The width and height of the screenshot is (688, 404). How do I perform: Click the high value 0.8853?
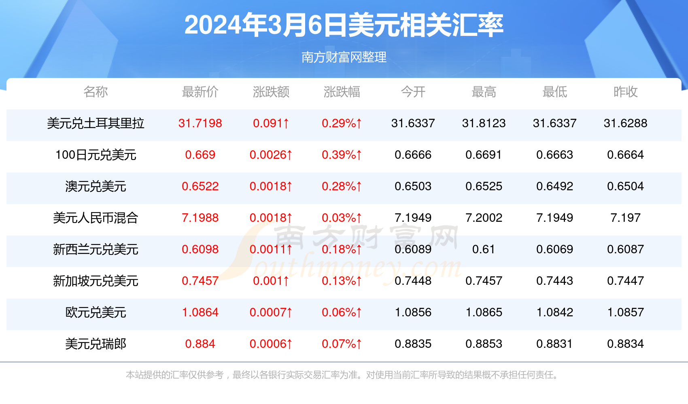click(x=484, y=344)
